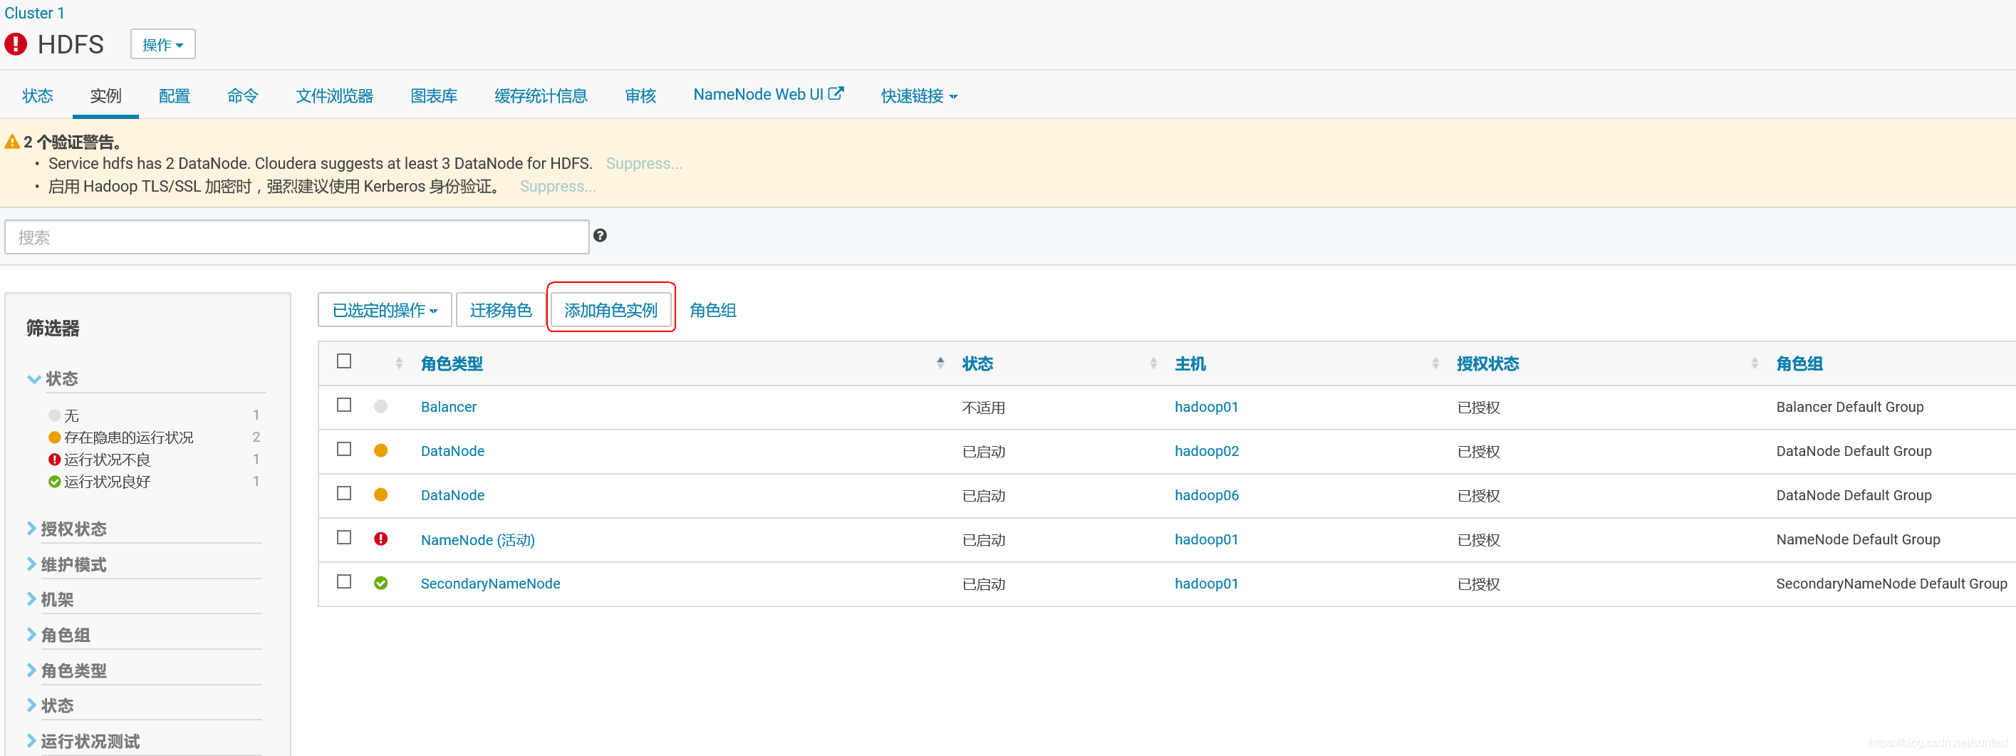The image size is (2016, 756).
Task: Expand the 运行状况测试 filter section
Action: tap(84, 741)
